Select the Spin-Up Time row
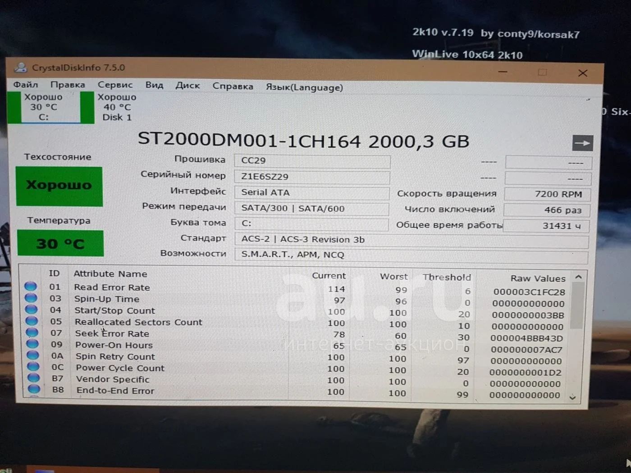Viewport: 631px width, 473px height. pos(296,300)
